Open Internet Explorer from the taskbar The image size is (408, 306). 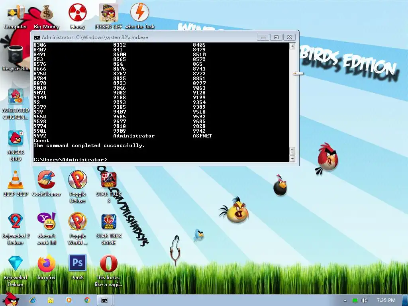coord(33,300)
